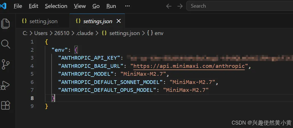Click the .claude breadcrumb segment
The height and width of the screenshot is (128, 293).
pyautogui.click(x=85, y=33)
